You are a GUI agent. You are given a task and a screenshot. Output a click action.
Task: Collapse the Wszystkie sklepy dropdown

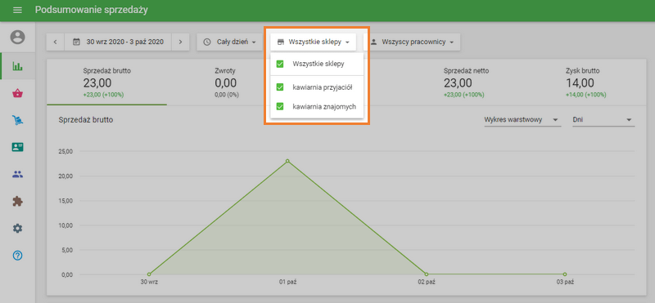point(313,42)
